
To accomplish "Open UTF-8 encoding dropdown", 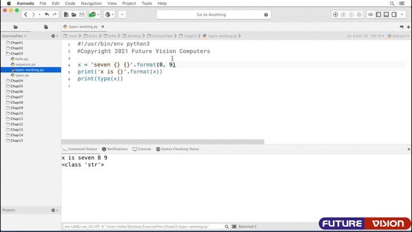I will point(377,36).
